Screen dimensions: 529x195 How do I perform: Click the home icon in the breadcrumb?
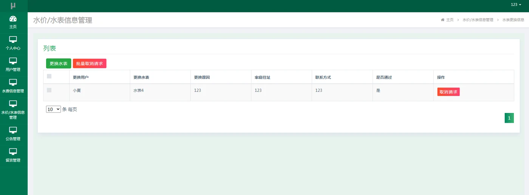click(442, 20)
